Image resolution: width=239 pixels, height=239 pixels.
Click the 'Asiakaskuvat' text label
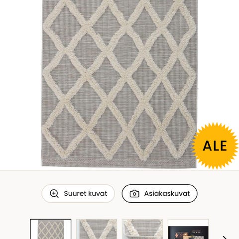tap(167, 194)
